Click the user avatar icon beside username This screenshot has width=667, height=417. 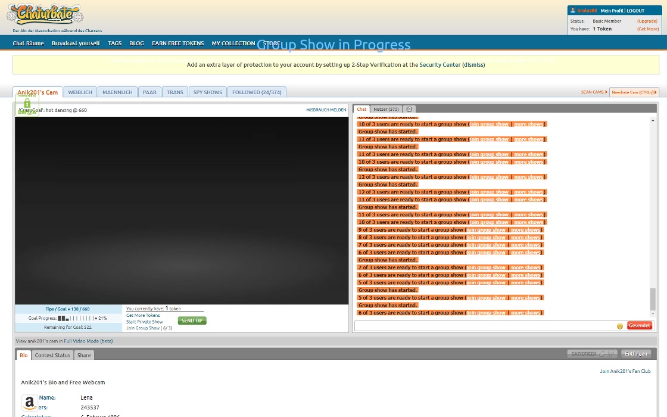pyautogui.click(x=572, y=10)
